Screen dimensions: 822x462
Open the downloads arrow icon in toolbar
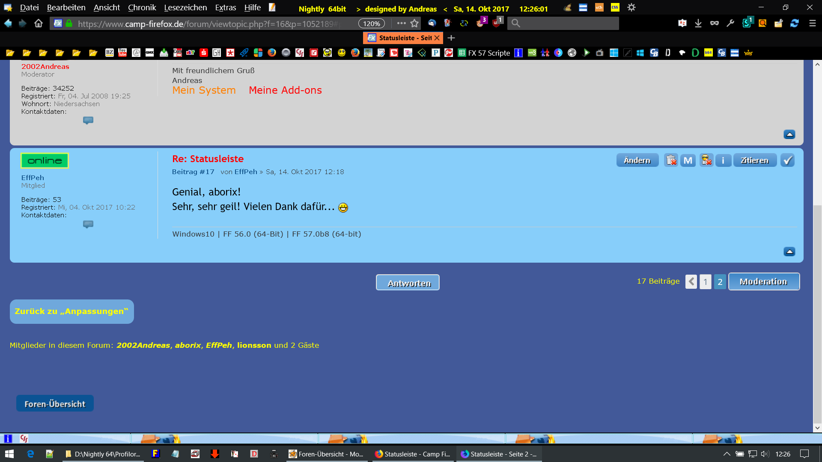tap(698, 24)
